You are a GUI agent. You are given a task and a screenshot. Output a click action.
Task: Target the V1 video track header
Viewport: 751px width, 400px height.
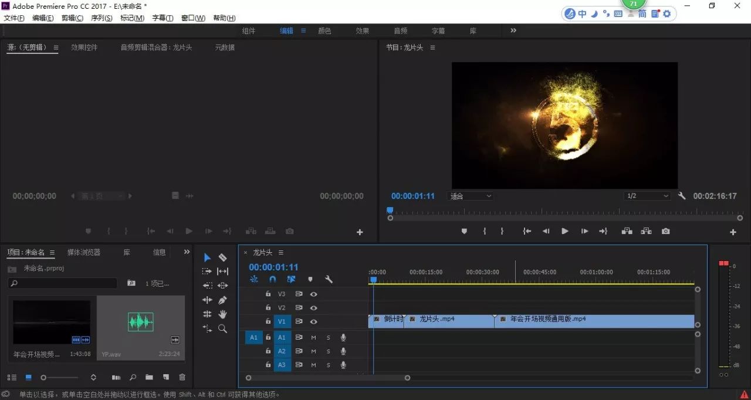coord(282,321)
